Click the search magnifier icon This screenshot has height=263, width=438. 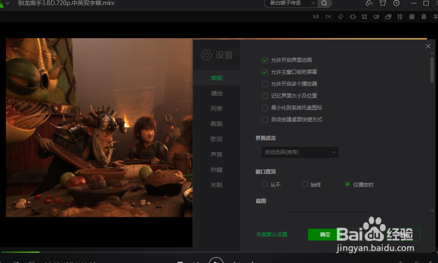[x=324, y=3]
